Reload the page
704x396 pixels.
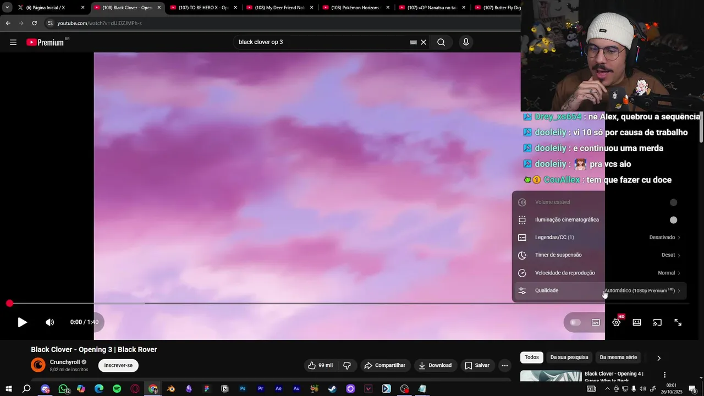[x=34, y=23]
